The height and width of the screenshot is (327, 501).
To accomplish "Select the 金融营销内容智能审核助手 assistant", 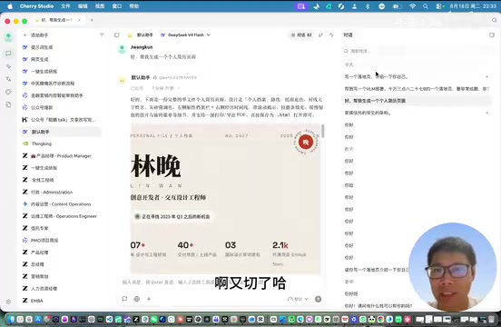I will coord(61,95).
